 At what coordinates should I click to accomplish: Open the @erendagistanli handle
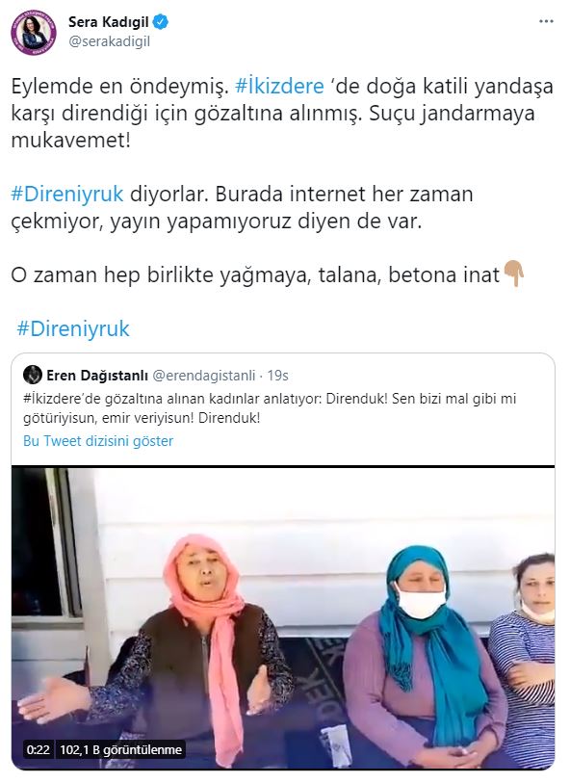point(204,375)
